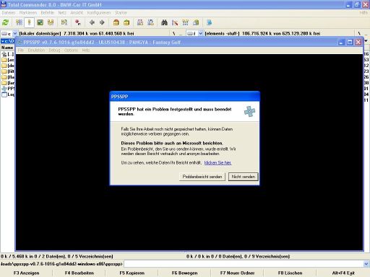Image resolution: width=370 pixels, height=277 pixels.
Task: Click right panel root directory backslash button
Action: tap(359, 33)
